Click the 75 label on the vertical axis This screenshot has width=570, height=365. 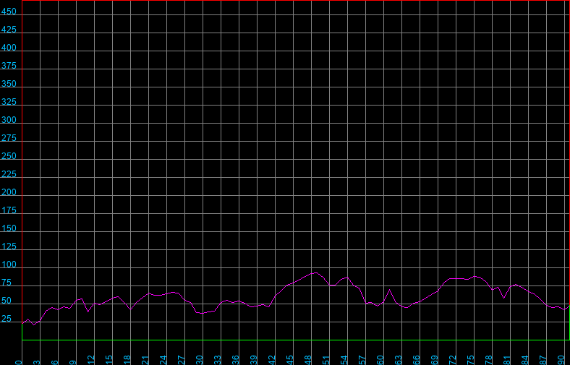tap(7, 283)
